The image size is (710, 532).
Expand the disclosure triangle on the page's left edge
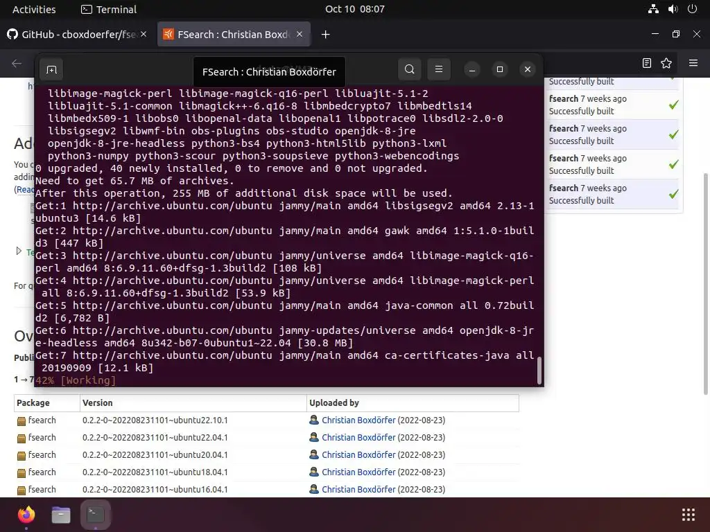tap(19, 251)
